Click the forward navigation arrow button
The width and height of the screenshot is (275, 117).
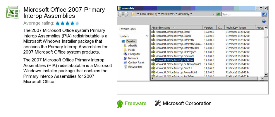click(126, 14)
